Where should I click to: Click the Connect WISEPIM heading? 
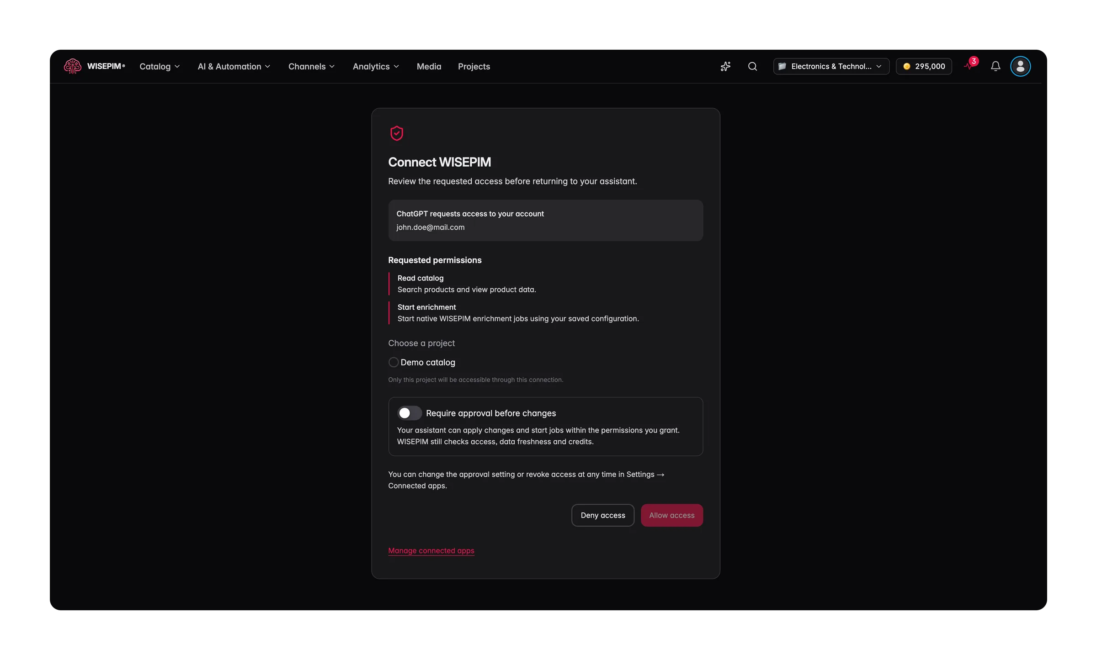coord(439,162)
